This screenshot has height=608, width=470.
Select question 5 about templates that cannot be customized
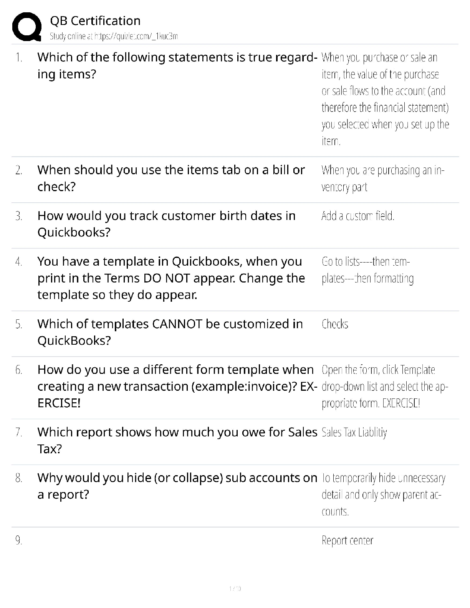(x=170, y=332)
